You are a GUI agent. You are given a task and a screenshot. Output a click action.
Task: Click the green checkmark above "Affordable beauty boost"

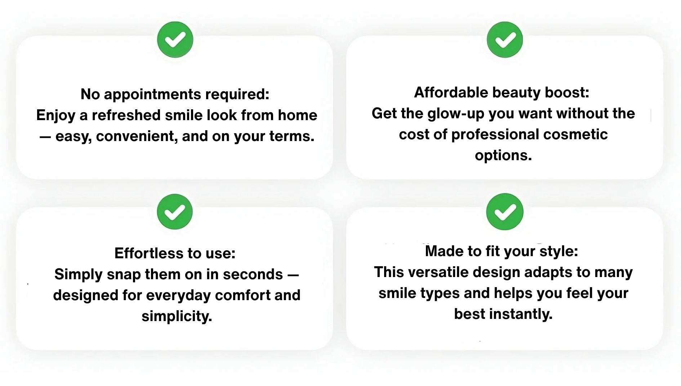pyautogui.click(x=504, y=40)
